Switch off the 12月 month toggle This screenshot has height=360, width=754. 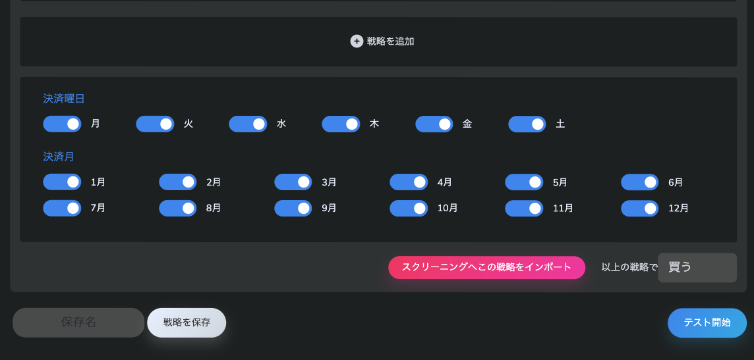[640, 209]
